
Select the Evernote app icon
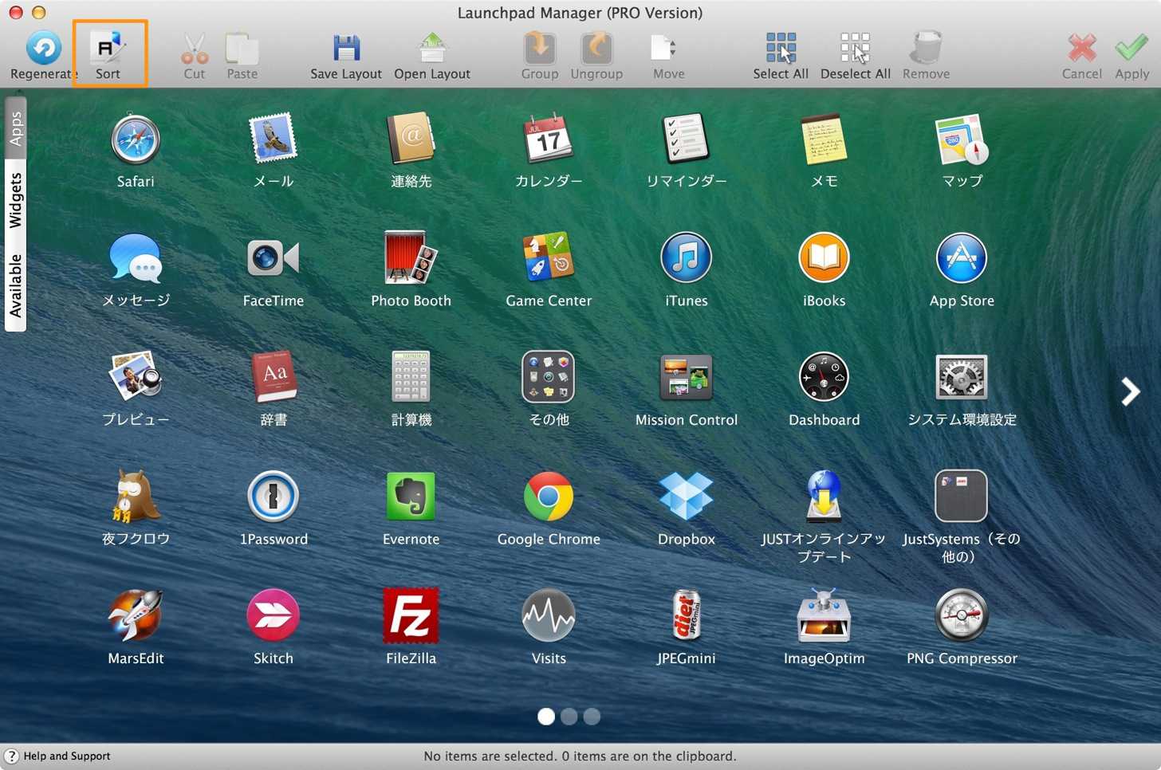411,496
